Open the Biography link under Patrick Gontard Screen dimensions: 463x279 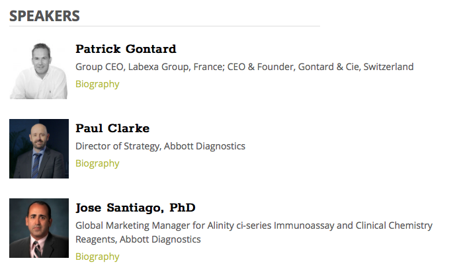pos(97,84)
